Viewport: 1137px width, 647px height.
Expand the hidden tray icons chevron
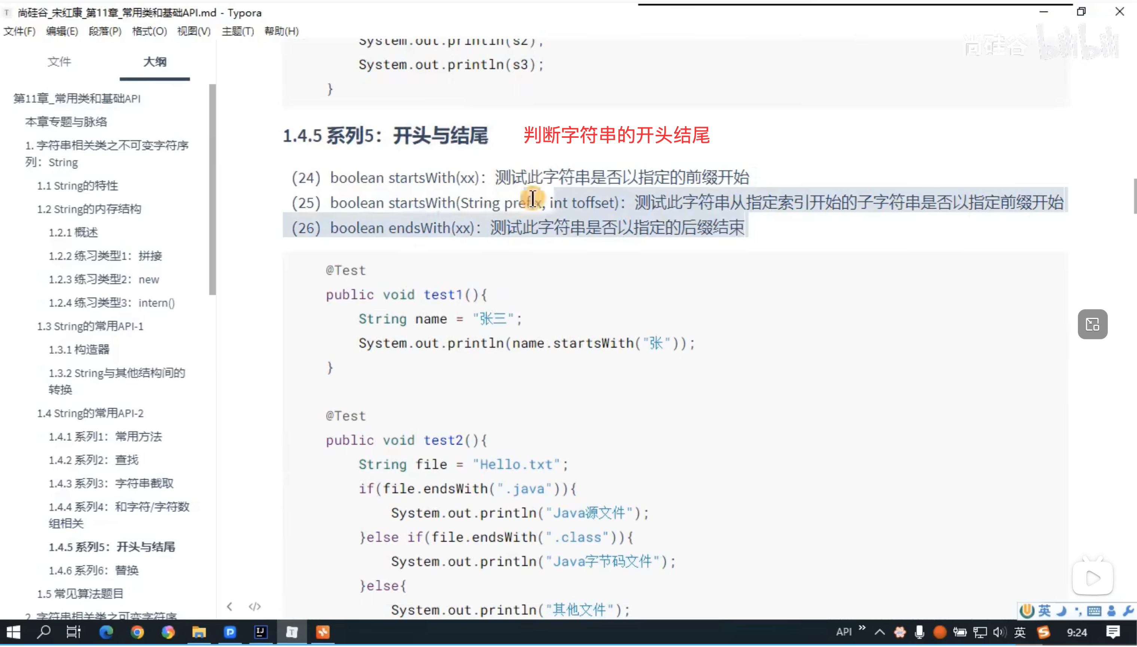point(880,632)
